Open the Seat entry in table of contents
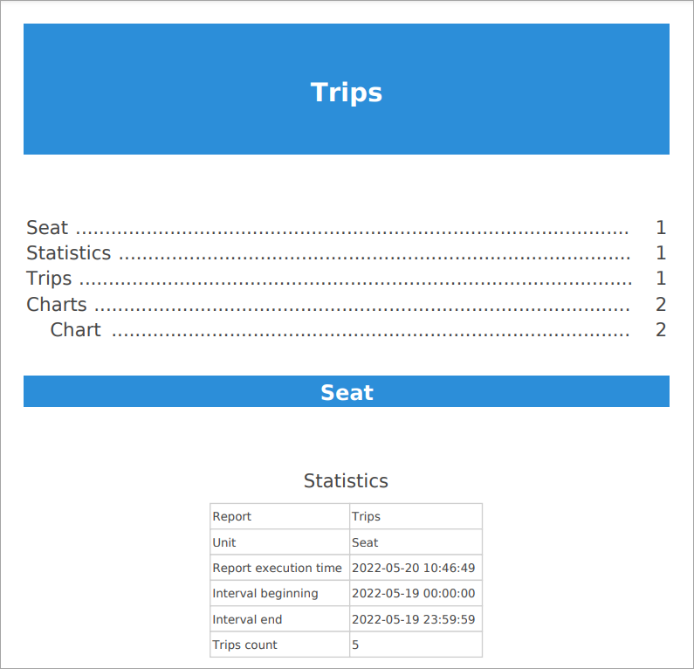Viewport: 694px width, 669px height. coord(47,228)
